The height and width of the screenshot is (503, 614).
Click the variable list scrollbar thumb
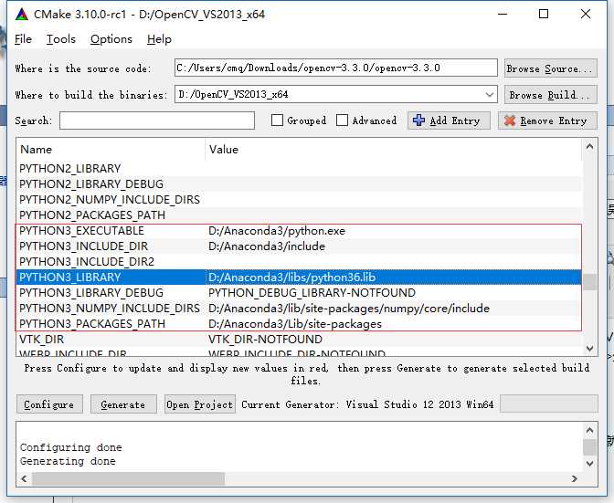click(x=589, y=282)
